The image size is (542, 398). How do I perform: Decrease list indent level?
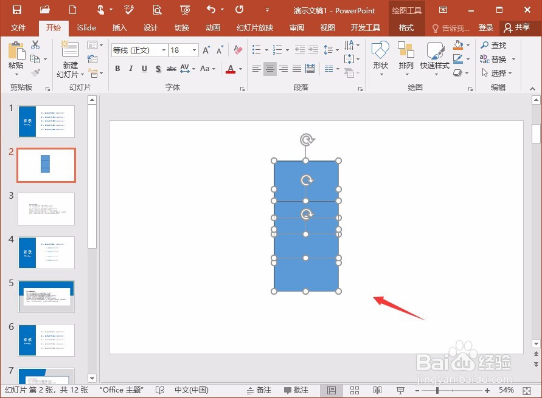click(x=300, y=50)
